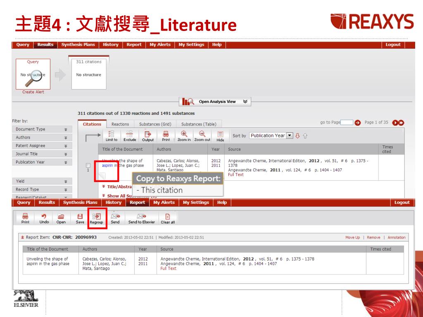The height and width of the screenshot is (317, 423).
Task: Click Open in the Report toolbar
Action: 61,218
